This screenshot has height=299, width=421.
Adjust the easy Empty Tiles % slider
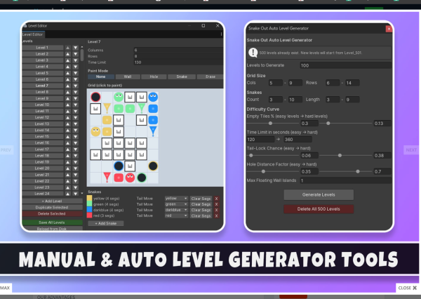tap(270, 124)
